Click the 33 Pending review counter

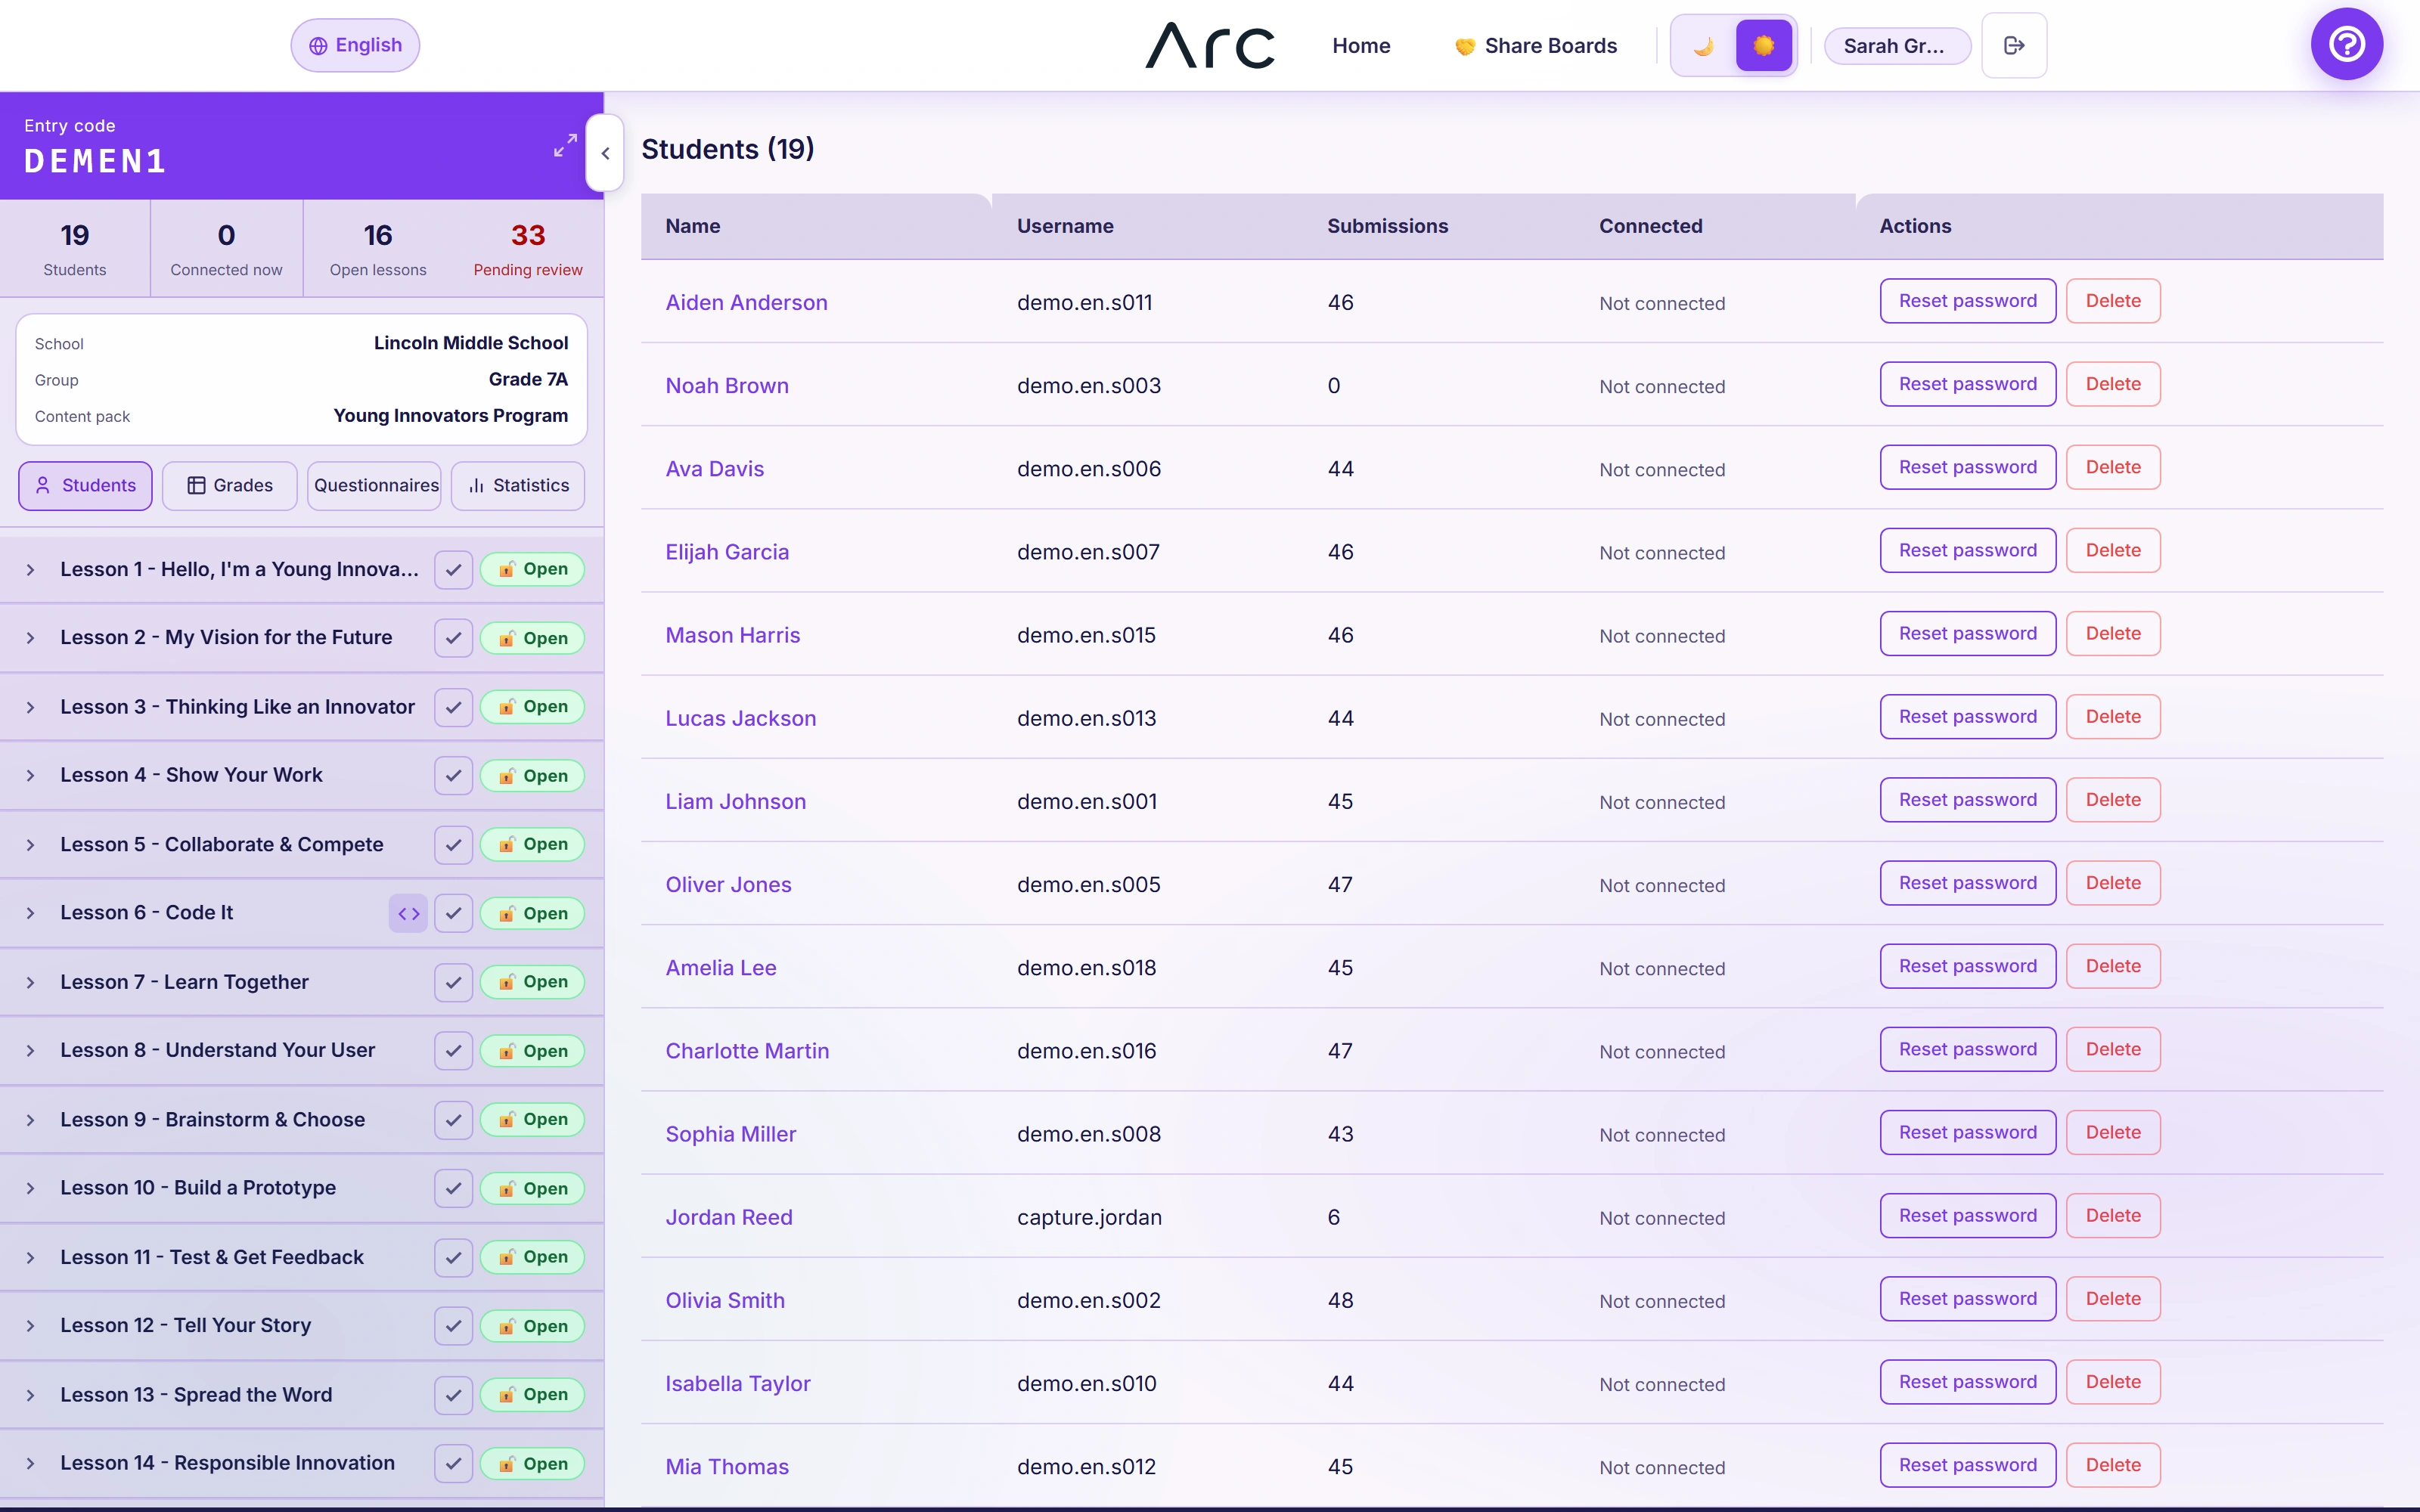[528, 248]
